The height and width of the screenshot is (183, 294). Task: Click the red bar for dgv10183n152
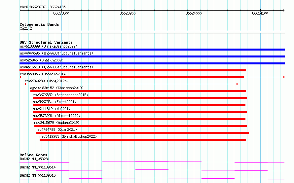[x=138, y=91]
